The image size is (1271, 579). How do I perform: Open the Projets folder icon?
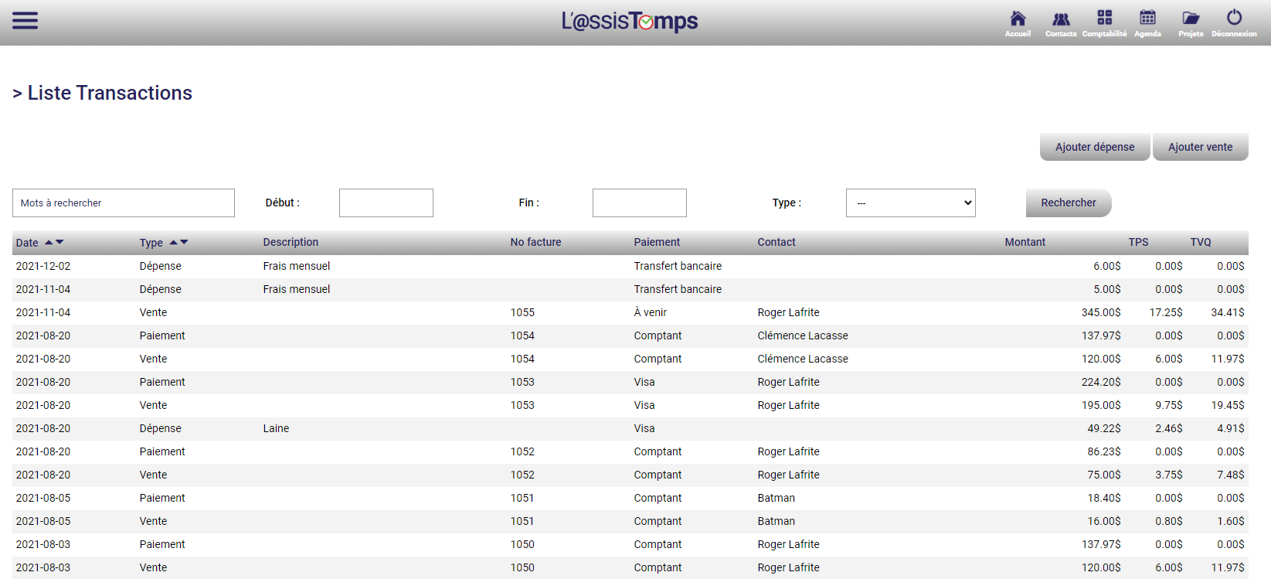click(x=1191, y=19)
